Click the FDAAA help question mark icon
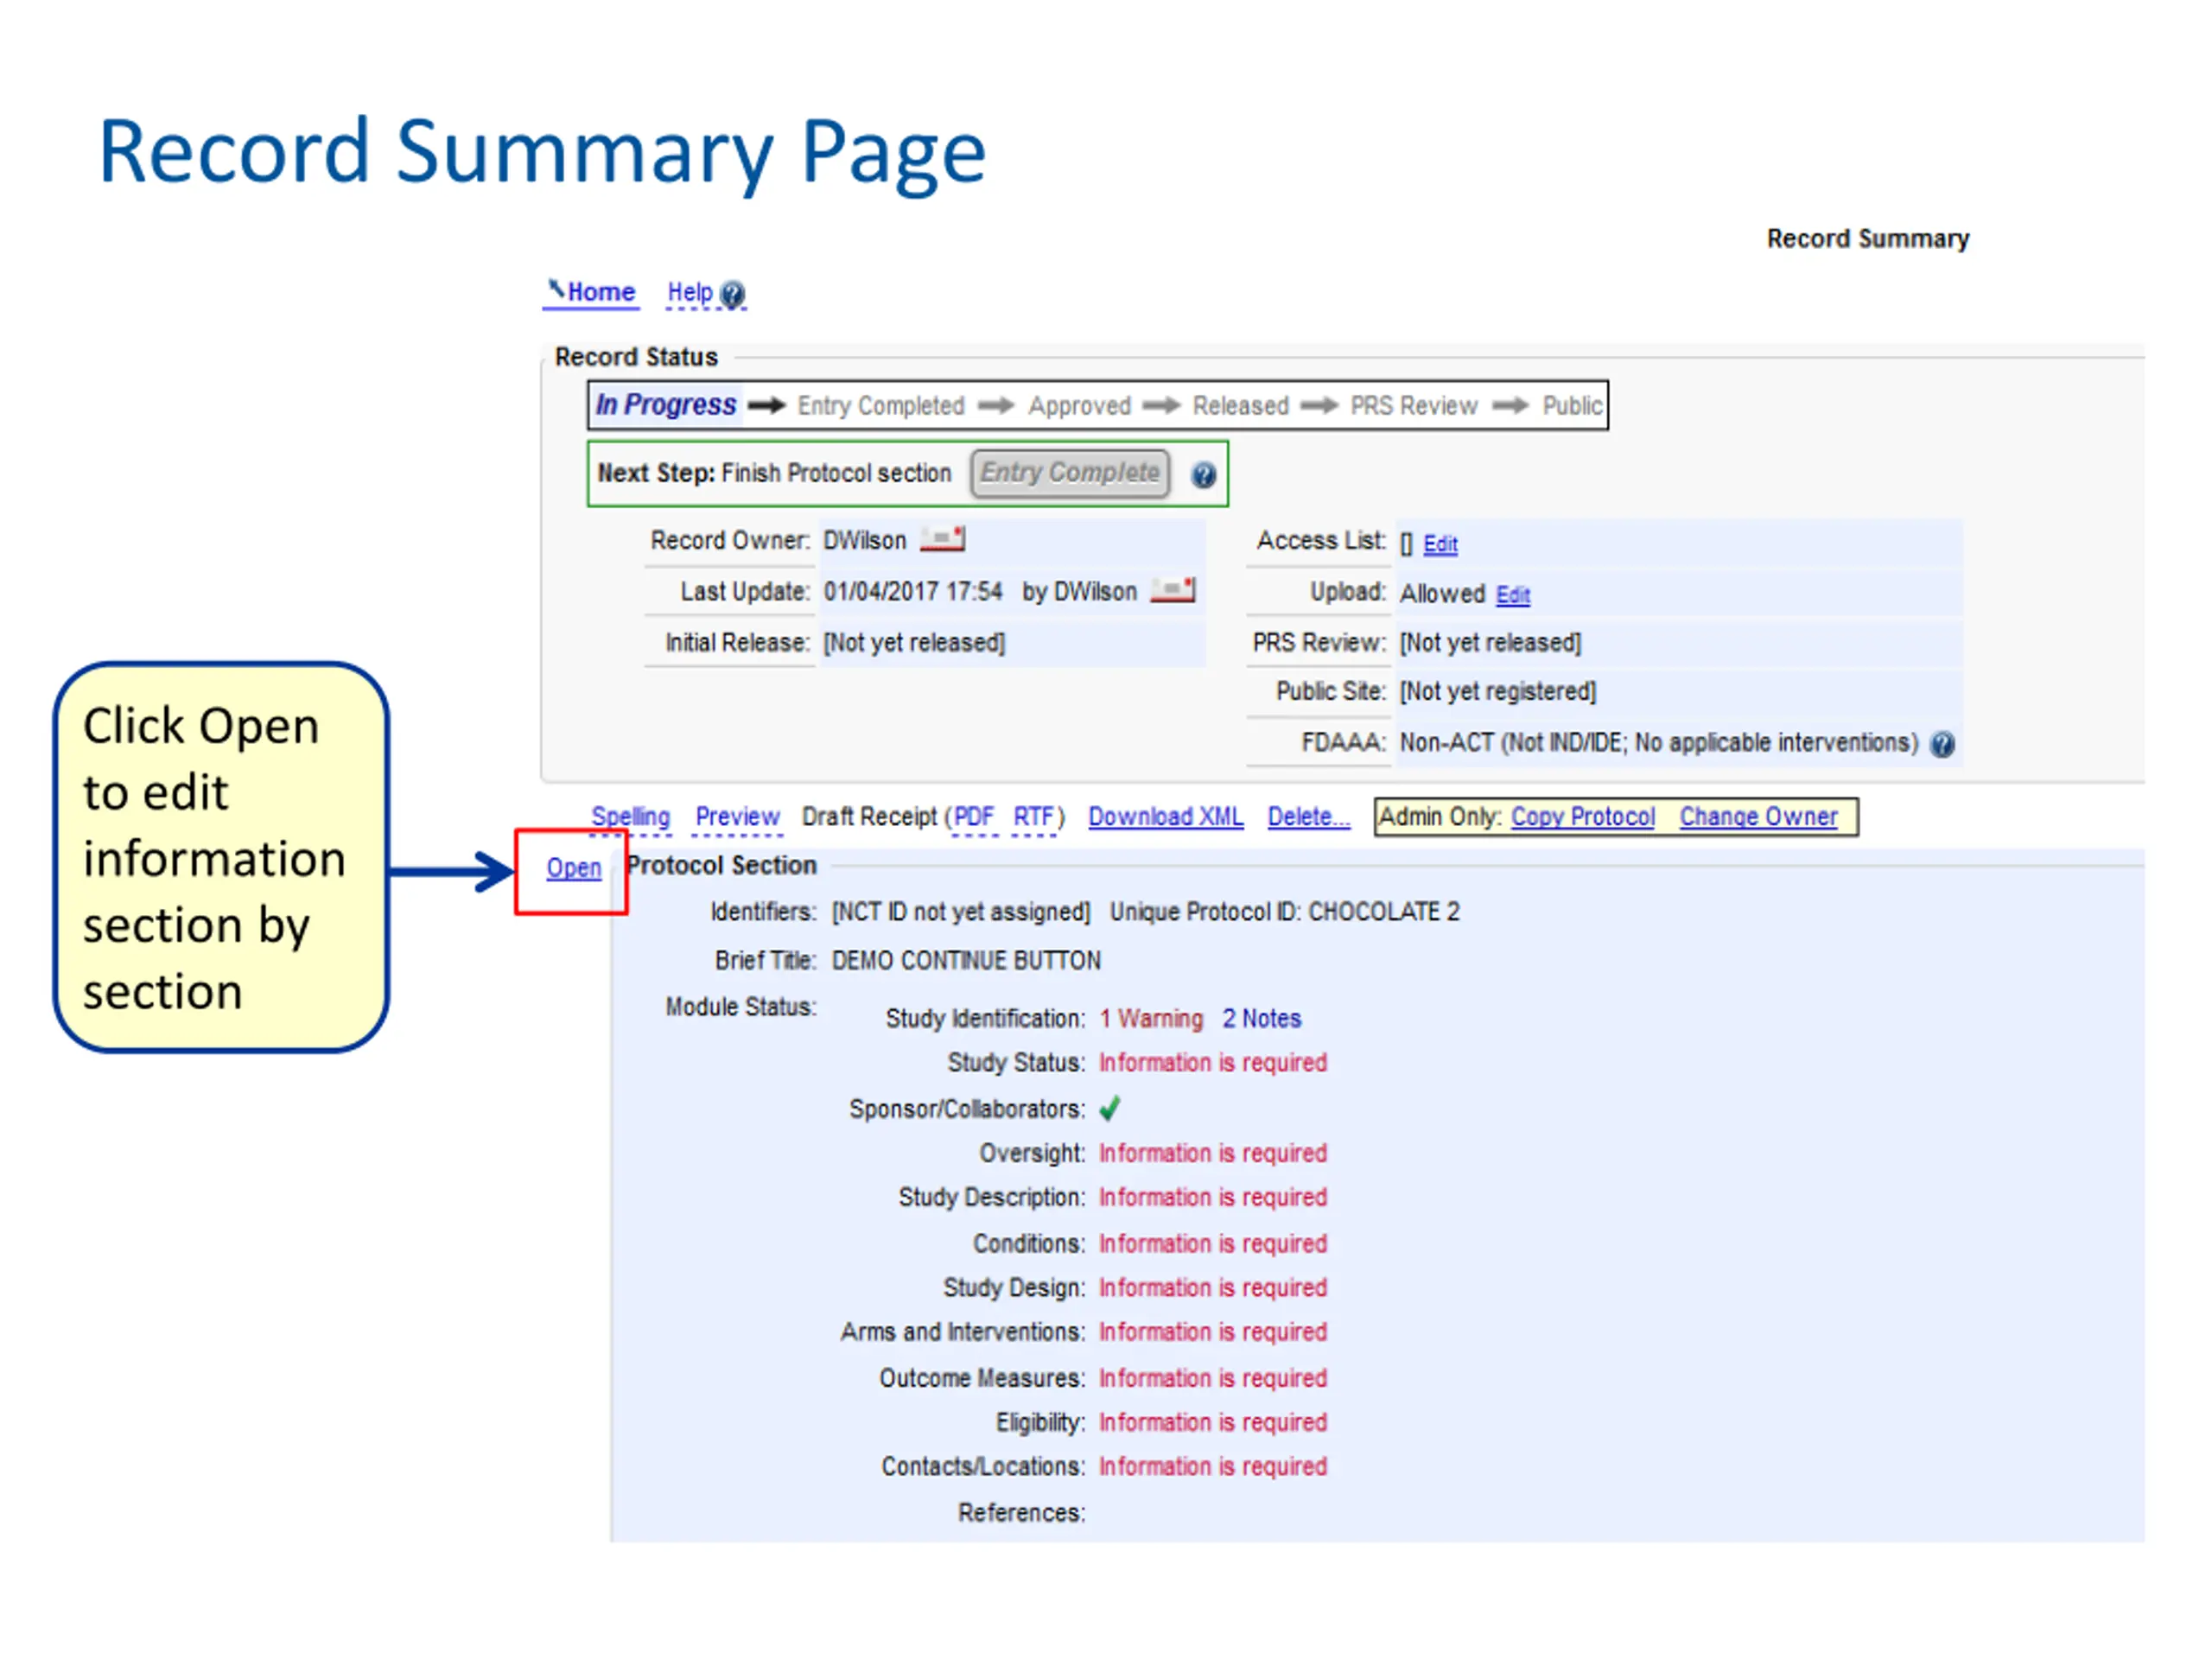The image size is (2212, 1659). [x=1942, y=744]
